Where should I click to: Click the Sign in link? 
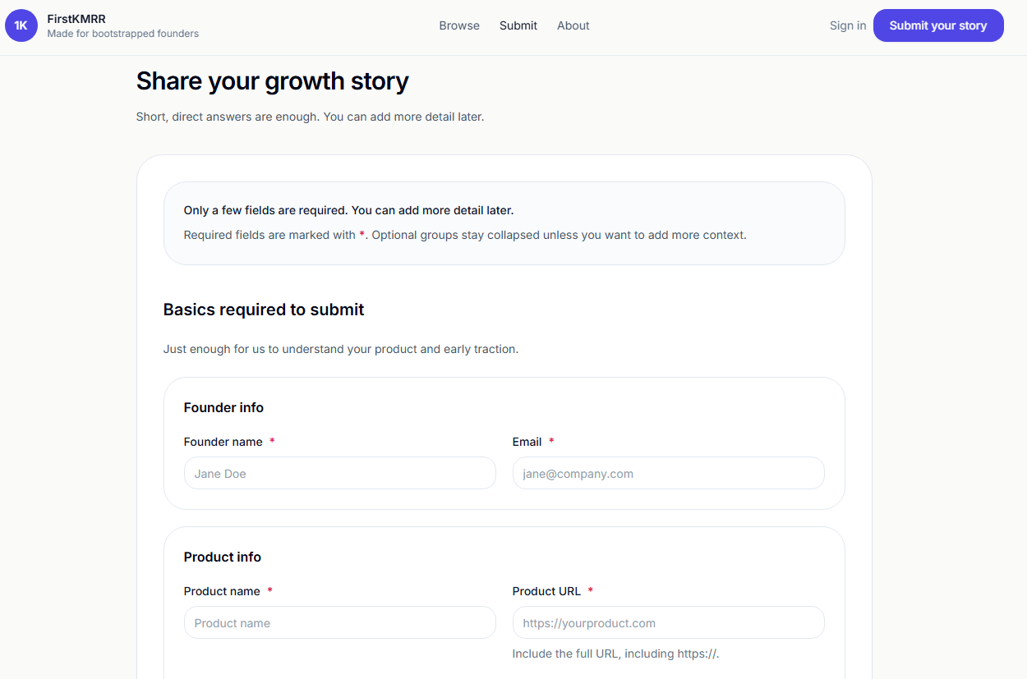tap(848, 25)
